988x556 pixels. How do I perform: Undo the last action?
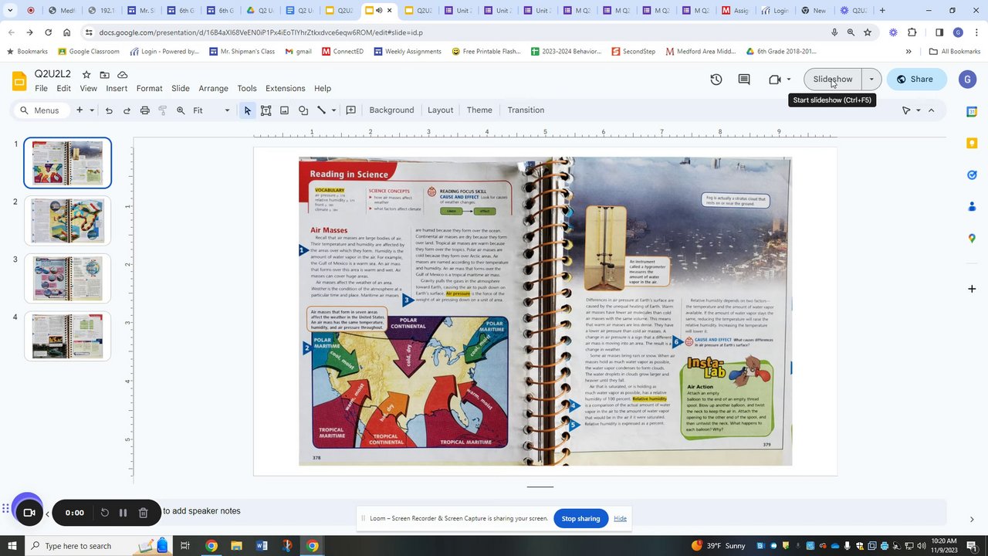tap(109, 110)
